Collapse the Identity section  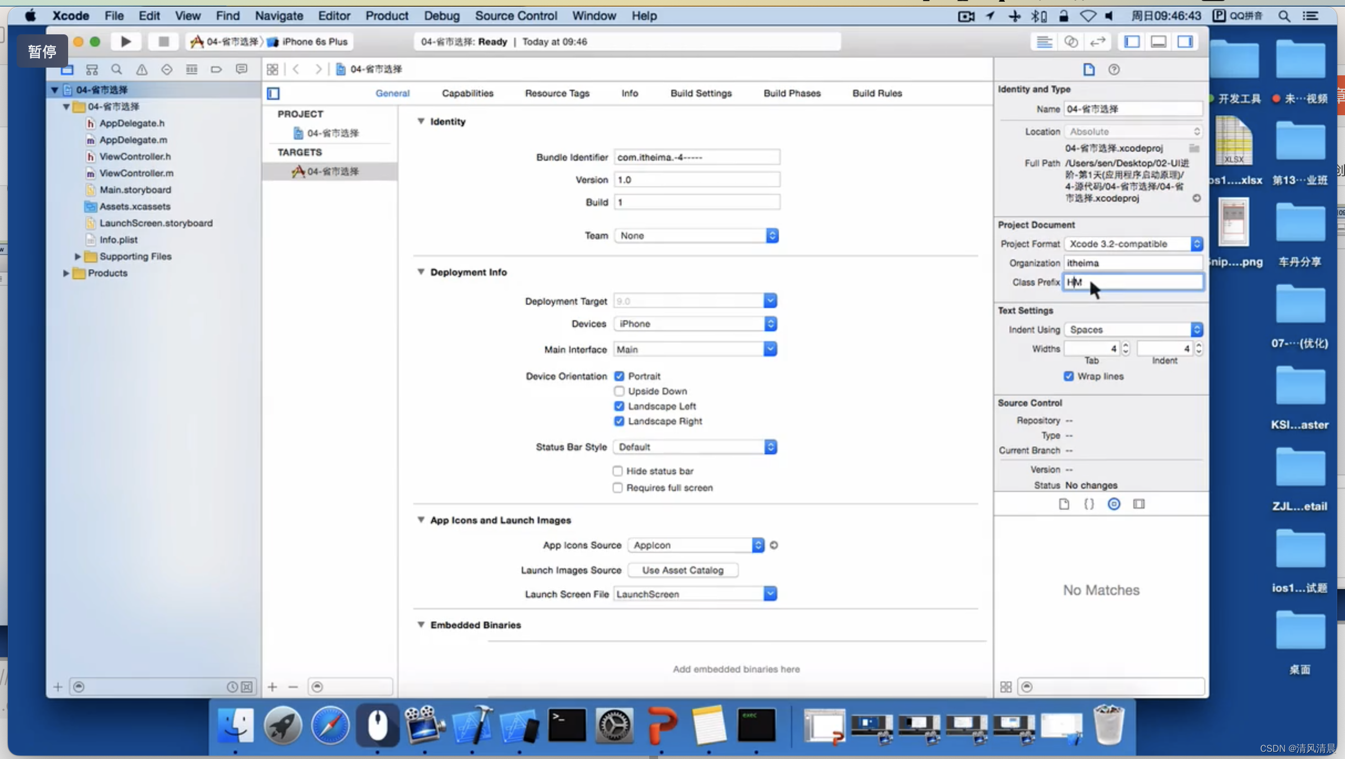point(420,121)
